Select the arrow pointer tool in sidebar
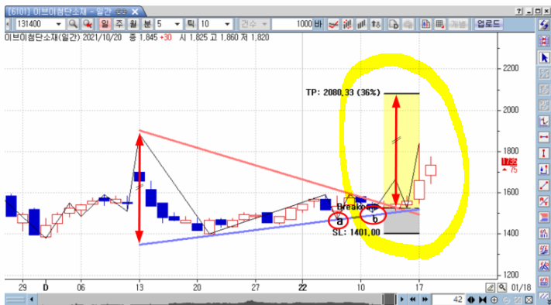This screenshot has width=551, height=305. pos(543,57)
